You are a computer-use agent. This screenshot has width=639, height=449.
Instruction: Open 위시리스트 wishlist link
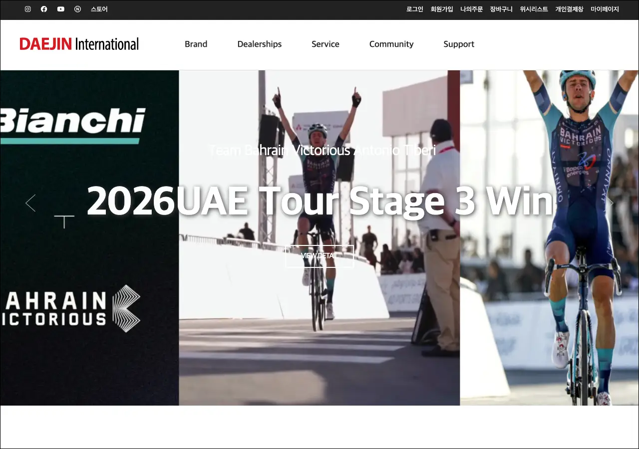click(534, 9)
